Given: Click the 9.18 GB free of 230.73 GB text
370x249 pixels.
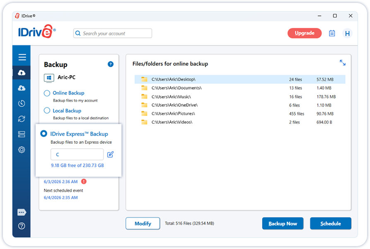Looking at the screenshot, I should coord(77,165).
